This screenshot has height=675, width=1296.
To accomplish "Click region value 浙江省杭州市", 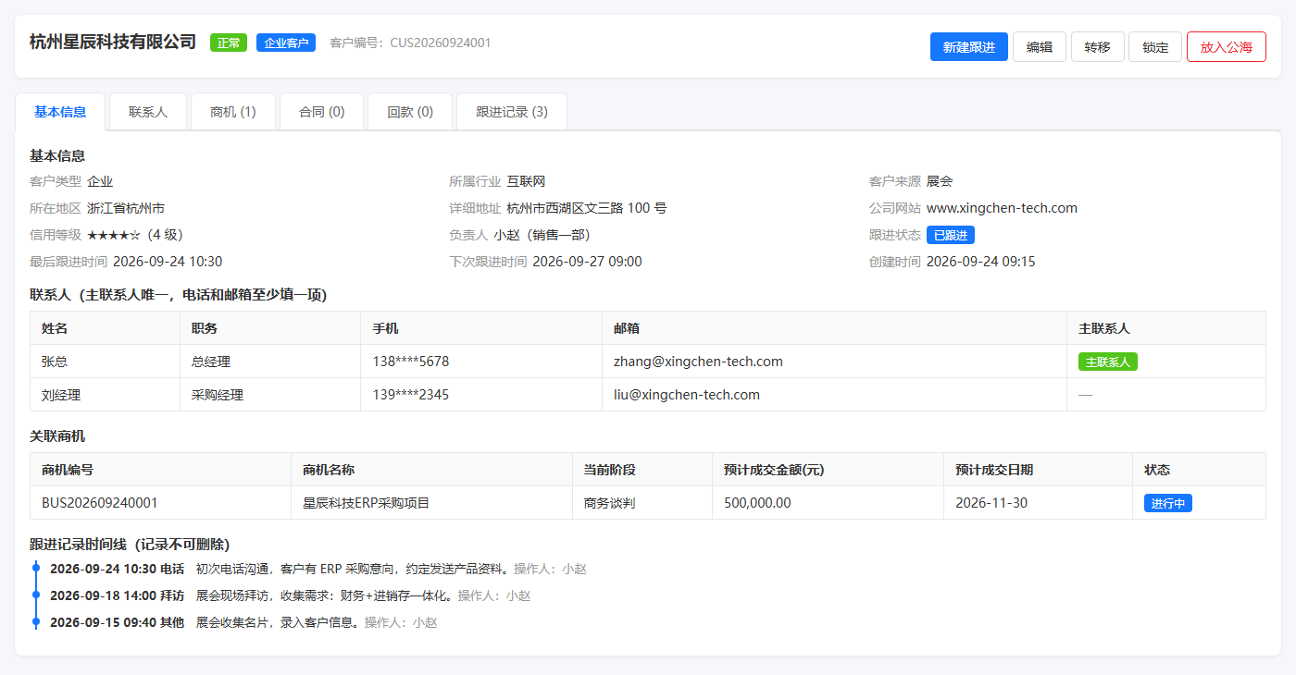I will [x=126, y=208].
